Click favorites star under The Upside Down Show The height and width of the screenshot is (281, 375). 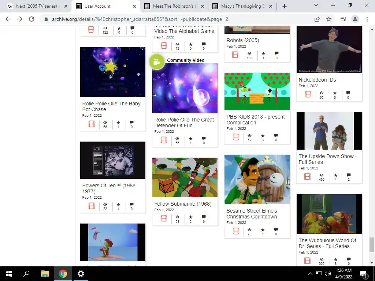pos(335,175)
